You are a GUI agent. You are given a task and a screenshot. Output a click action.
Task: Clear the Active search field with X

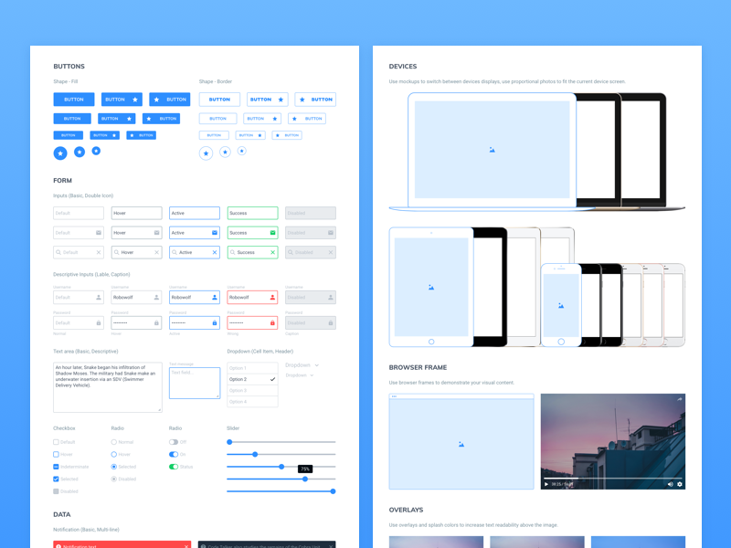pos(215,252)
